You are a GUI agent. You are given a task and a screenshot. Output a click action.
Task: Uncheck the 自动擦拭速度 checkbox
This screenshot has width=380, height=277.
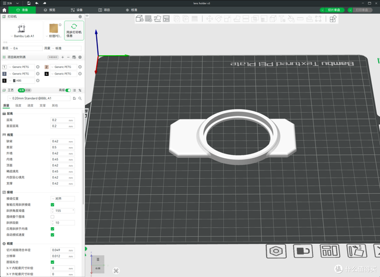[52, 235]
